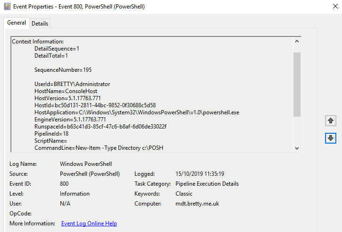Click the User field value N/A
This screenshot has width=342, height=232.
pos(66,204)
